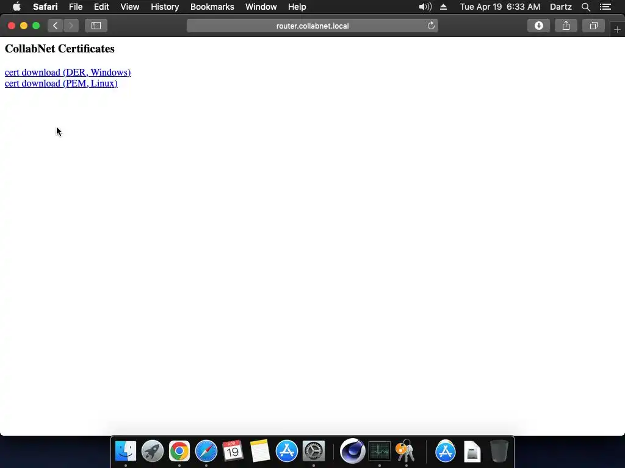Open App Store icon left of System Preferences
The image size is (625, 468).
287,452
